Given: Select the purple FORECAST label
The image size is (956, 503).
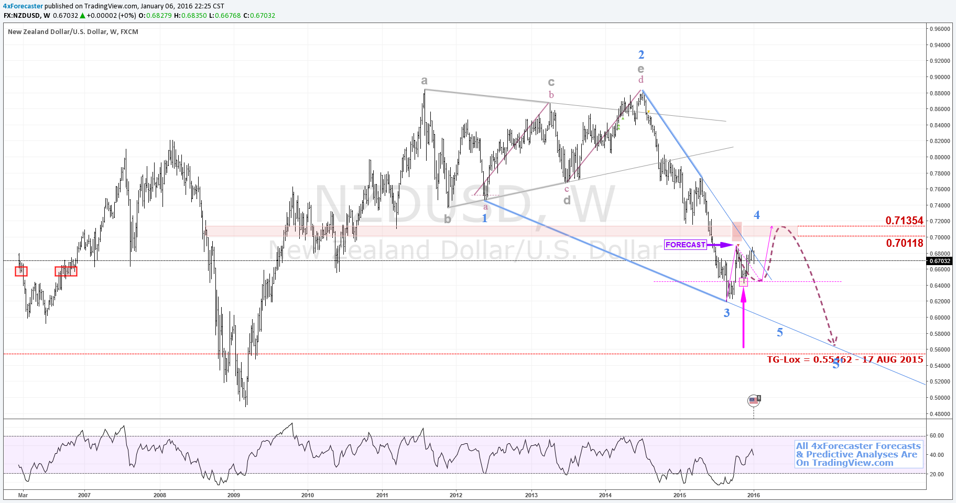Looking at the screenshot, I should [x=686, y=245].
